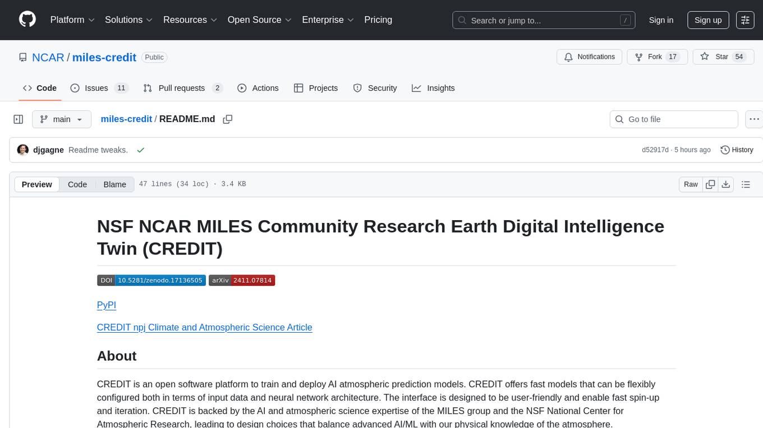This screenshot has width=763, height=428.
Task: Star the miles-credit repository
Action: pyautogui.click(x=724, y=57)
